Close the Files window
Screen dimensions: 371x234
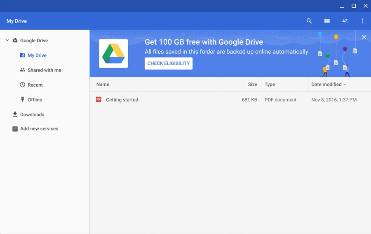click(x=366, y=6)
